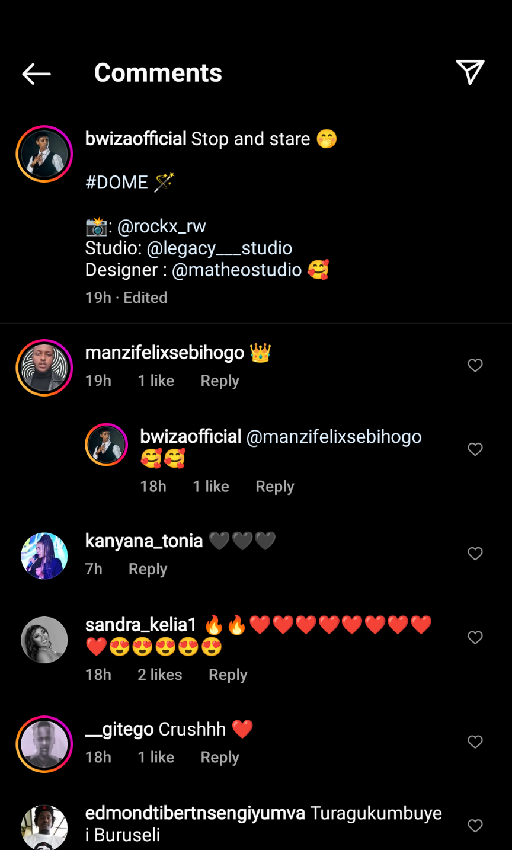Open the @rockx_rw mention link
Screen dimensions: 512x850
pyautogui.click(x=161, y=226)
